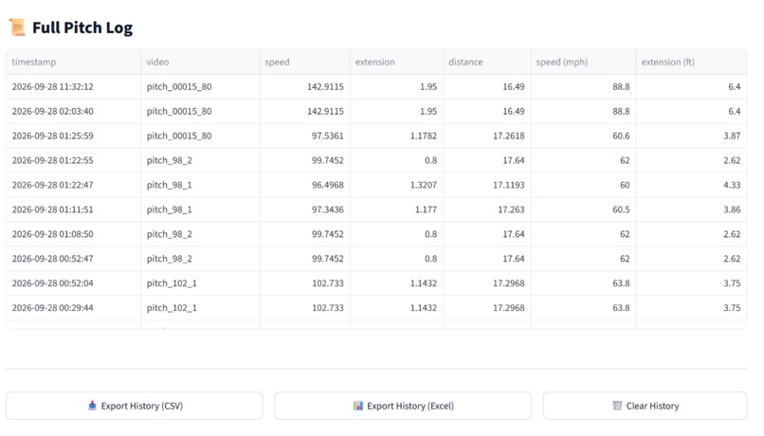Click timestamp 2026-09-28 00:52:04
764x436 pixels.
(53, 283)
